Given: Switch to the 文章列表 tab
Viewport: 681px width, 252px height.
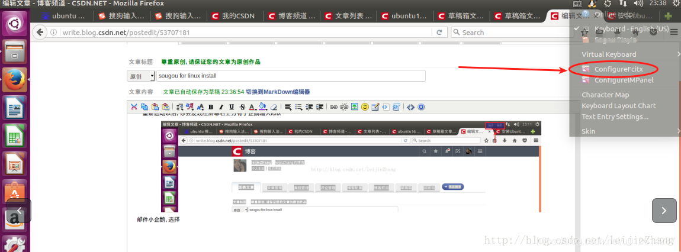Looking at the screenshot, I should click(x=349, y=16).
